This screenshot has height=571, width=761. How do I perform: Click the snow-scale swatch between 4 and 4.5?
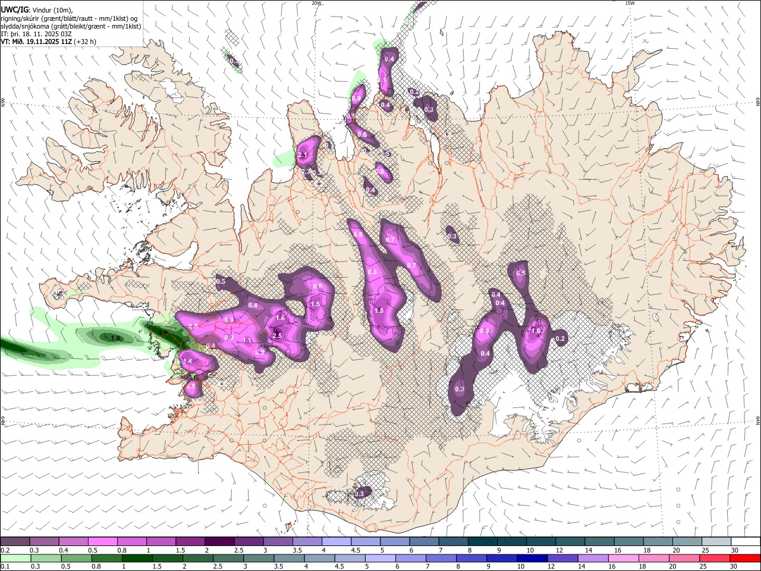(337, 542)
